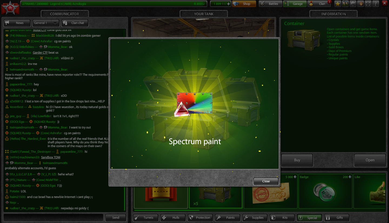This screenshot has width=389, height=223.
Task: Open the Shop
Action: (x=244, y=4)
